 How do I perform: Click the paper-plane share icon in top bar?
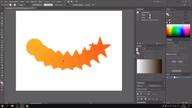(77, 1)
